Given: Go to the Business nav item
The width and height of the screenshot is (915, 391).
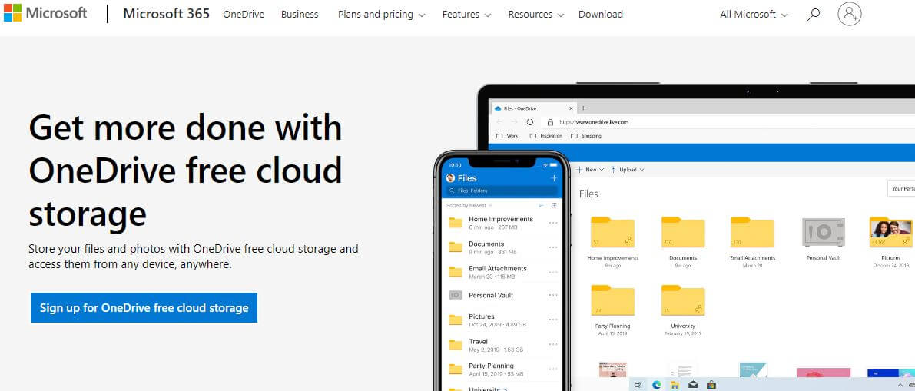Looking at the screenshot, I should [x=300, y=14].
